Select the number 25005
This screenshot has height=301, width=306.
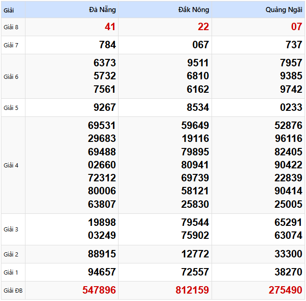point(288,204)
